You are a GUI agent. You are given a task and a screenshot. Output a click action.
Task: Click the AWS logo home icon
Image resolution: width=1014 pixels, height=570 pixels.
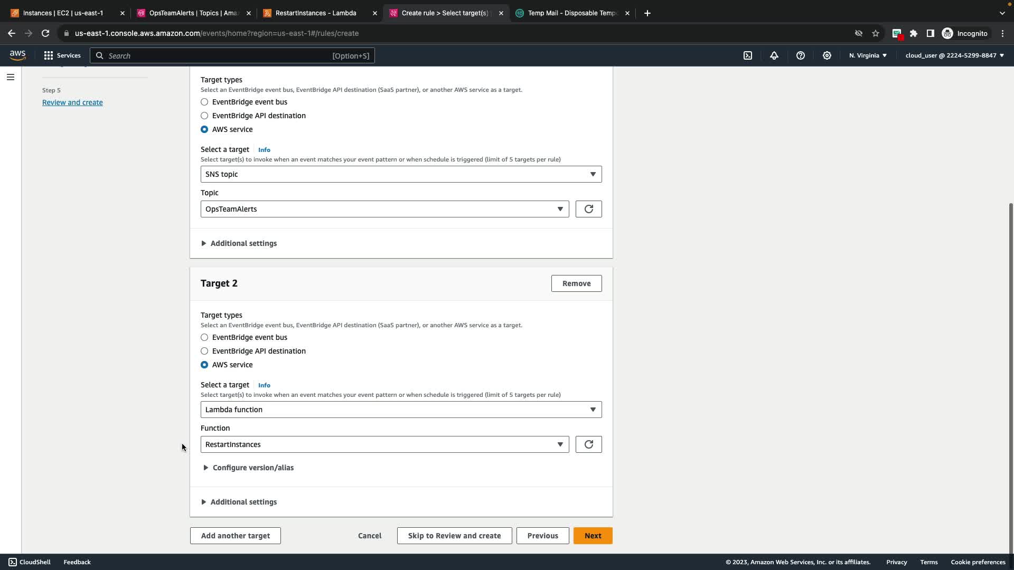click(x=17, y=55)
